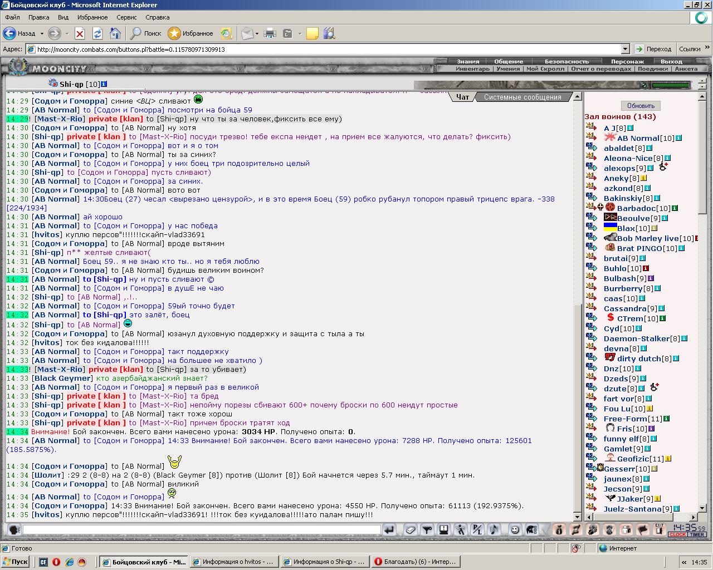Click the P/L translit icon
The height and width of the screenshot is (570, 713).
tap(477, 530)
